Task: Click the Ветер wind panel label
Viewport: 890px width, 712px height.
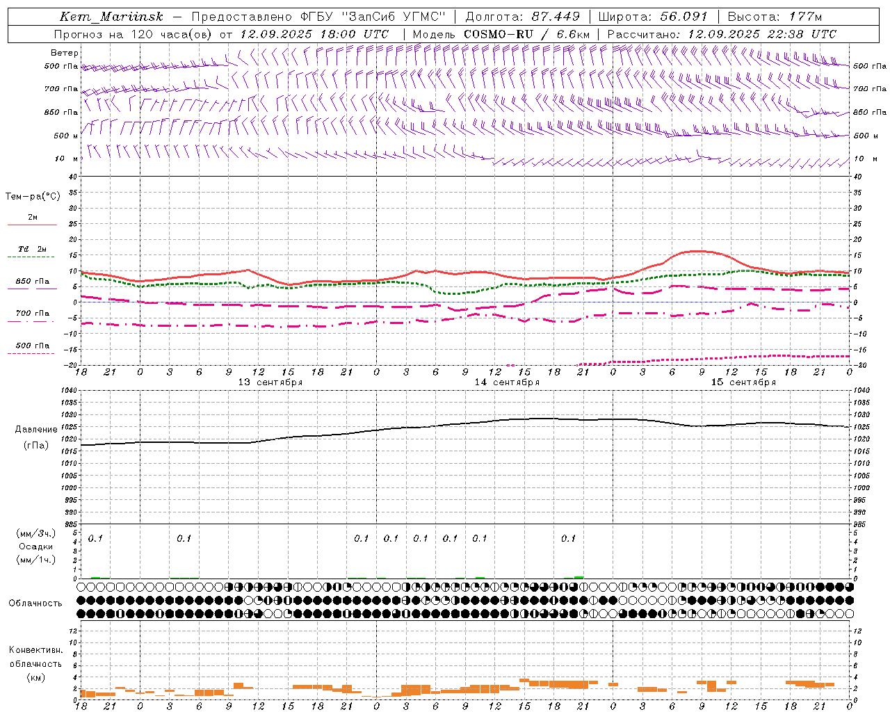Action: pyautogui.click(x=65, y=53)
